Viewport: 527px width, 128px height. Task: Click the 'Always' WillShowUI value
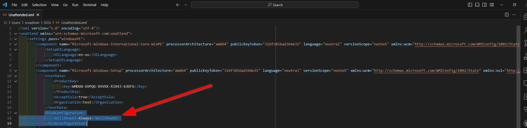85,118
